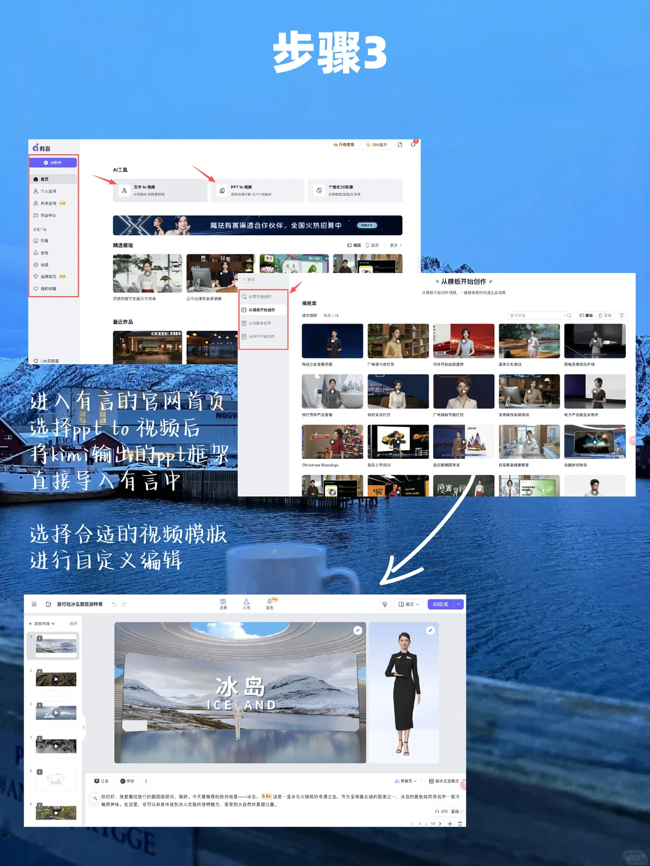Select the 文本 to 视频 tool card
The width and height of the screenshot is (650, 866).
coord(160,190)
